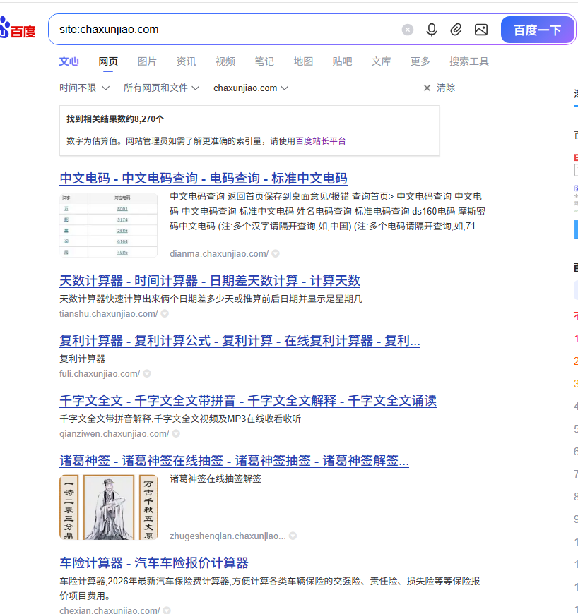Click the 诸葛神签 portrait thumbnail
The height and width of the screenshot is (614, 578).
click(109, 507)
